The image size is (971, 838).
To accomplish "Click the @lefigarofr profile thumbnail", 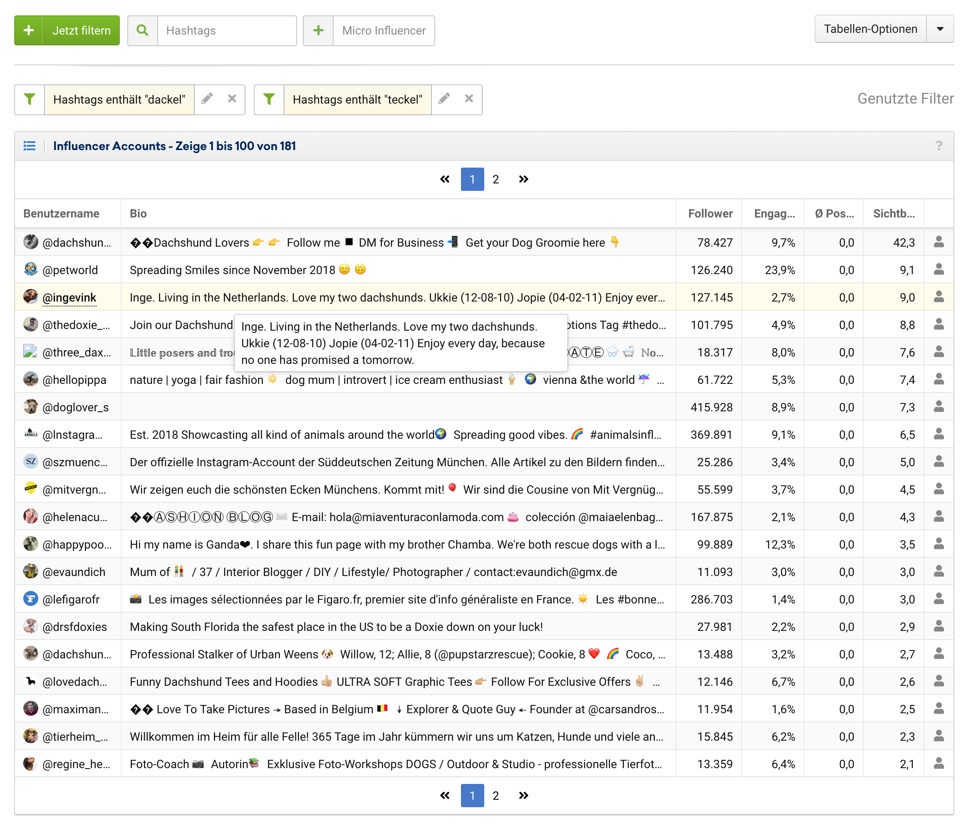I will click(x=30, y=598).
